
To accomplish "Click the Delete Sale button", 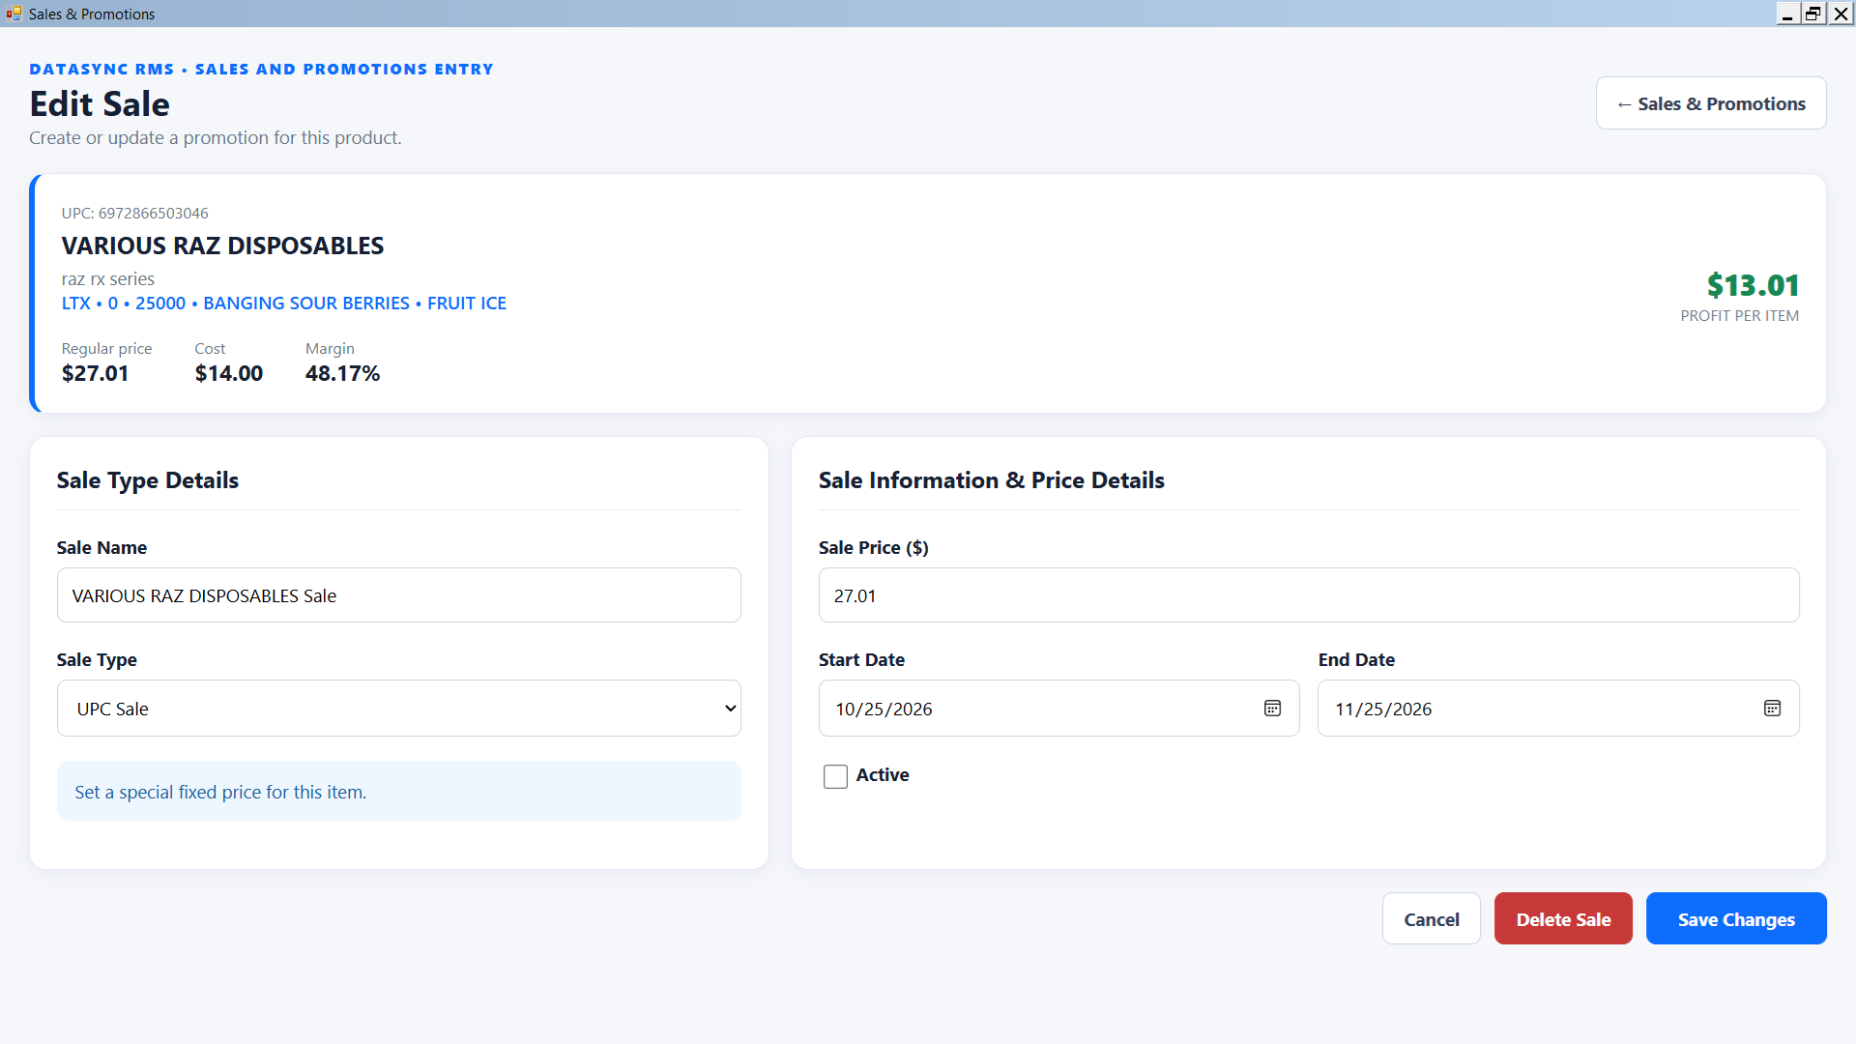I will [1563, 919].
